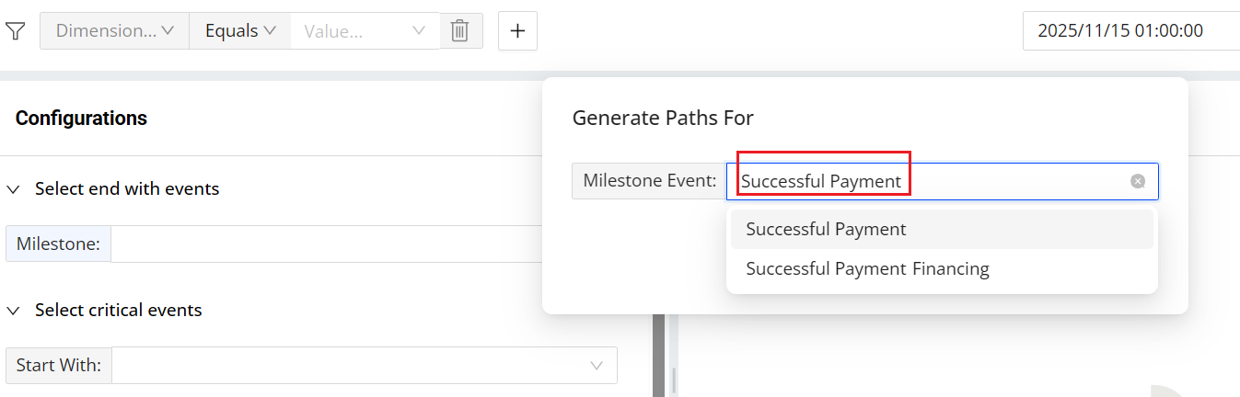Add a new filter with plus button
Screen dimensions: 1240x397
coord(517,31)
